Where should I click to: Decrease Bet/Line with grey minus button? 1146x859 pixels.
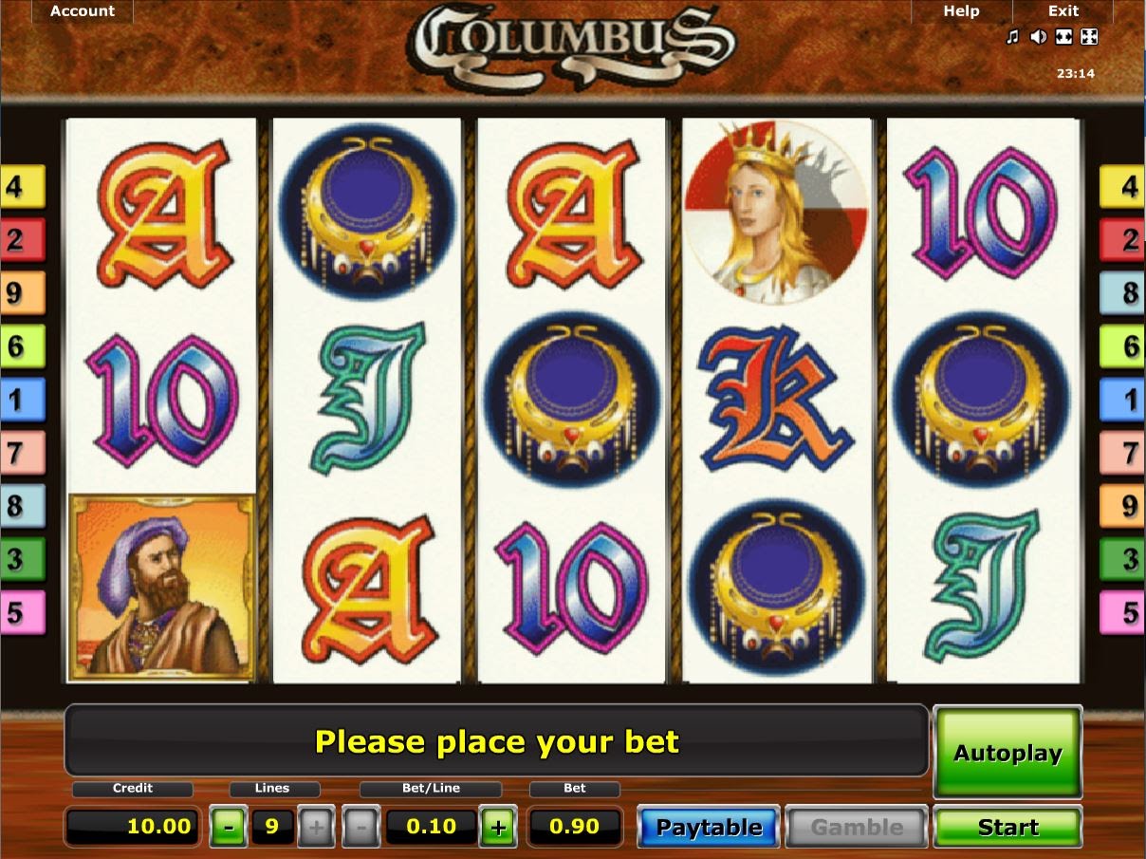(360, 827)
